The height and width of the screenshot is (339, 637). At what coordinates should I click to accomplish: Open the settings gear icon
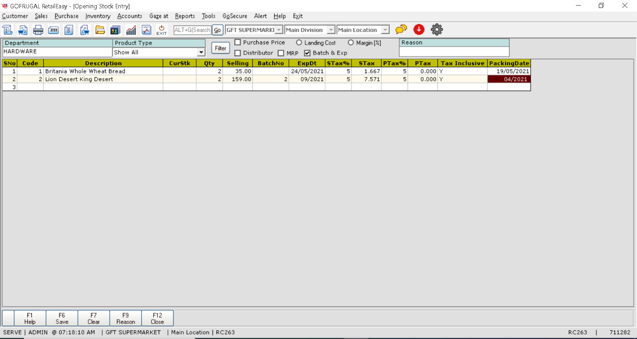pos(437,29)
